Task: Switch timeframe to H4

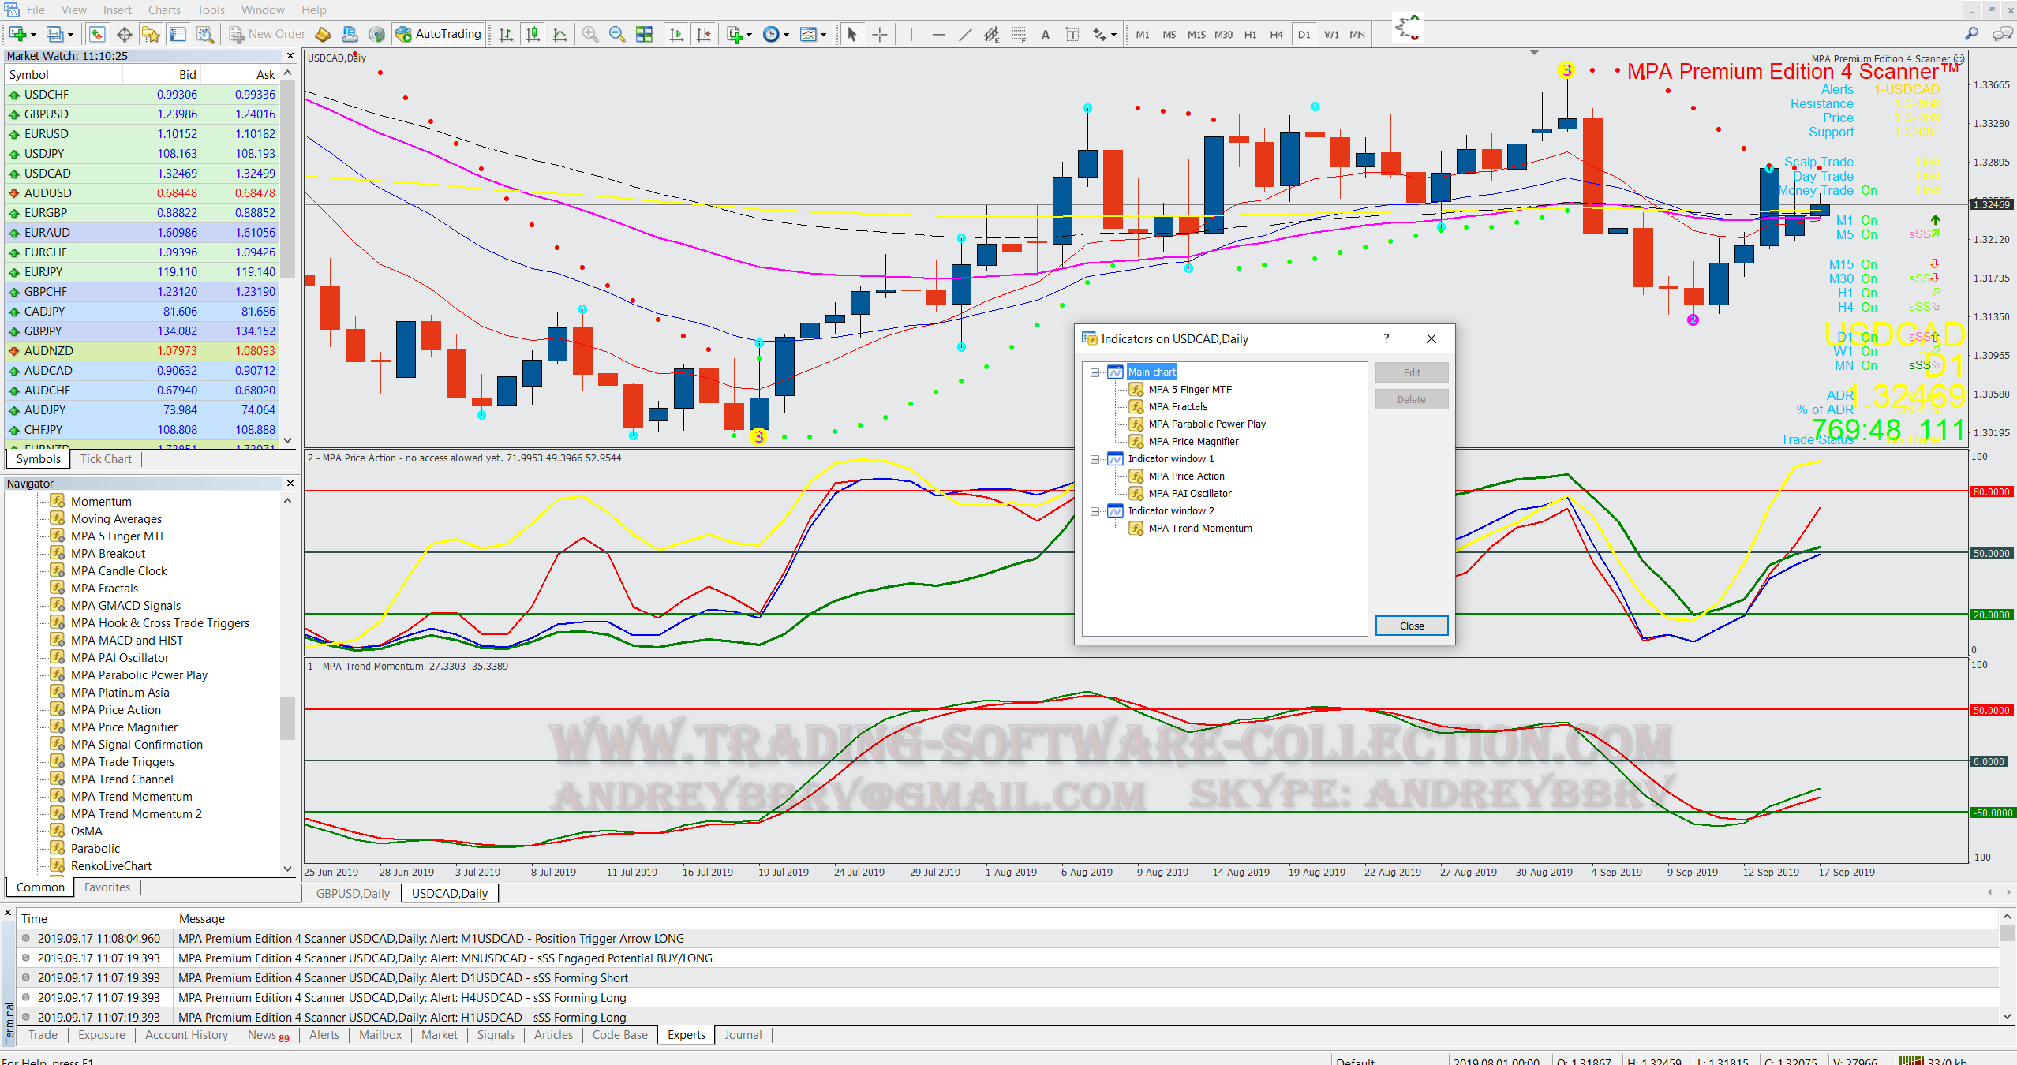Action: click(1276, 34)
